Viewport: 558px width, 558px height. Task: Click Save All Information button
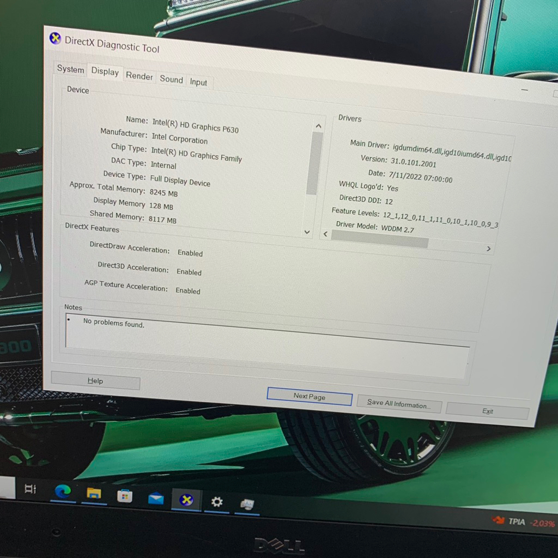398,404
